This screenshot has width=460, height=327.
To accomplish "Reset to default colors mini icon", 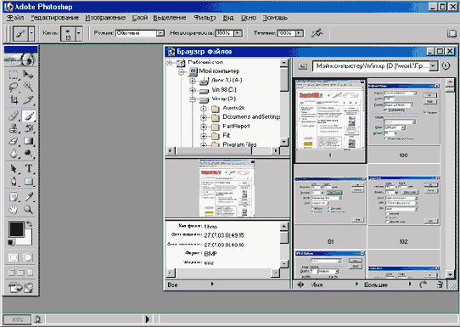I will tap(10, 242).
